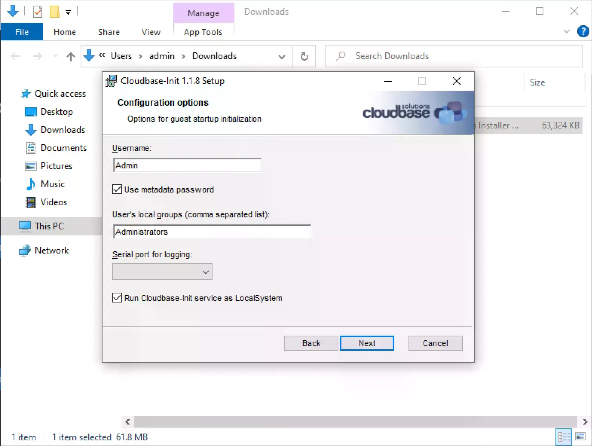Click the Properties quick access toolbar icon
592x446 pixels.
(38, 12)
